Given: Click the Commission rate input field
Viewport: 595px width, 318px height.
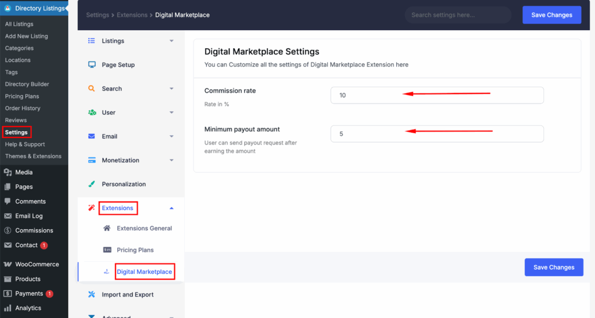Looking at the screenshot, I should [x=436, y=95].
